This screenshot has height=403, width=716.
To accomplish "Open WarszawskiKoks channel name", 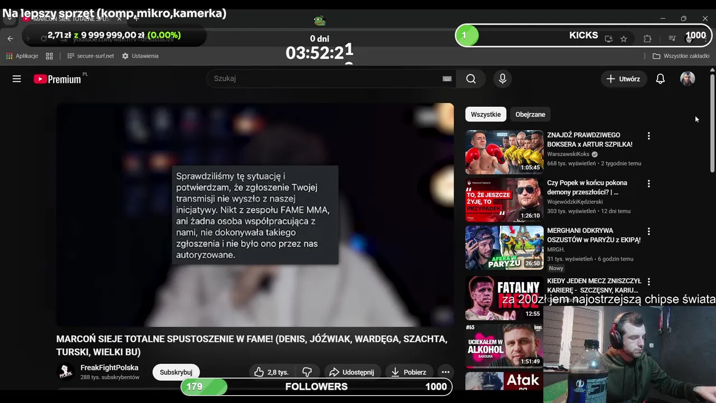I will 568,154.
